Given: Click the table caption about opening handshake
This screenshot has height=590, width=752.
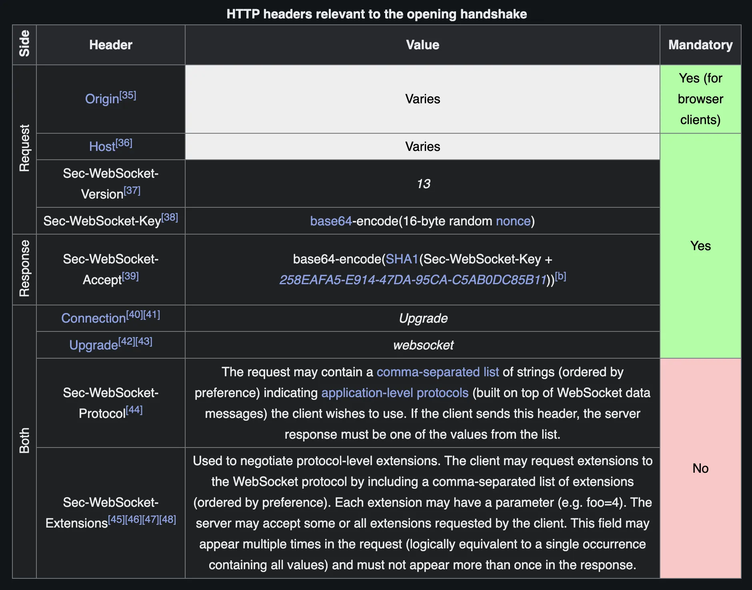Looking at the screenshot, I should point(376,14).
